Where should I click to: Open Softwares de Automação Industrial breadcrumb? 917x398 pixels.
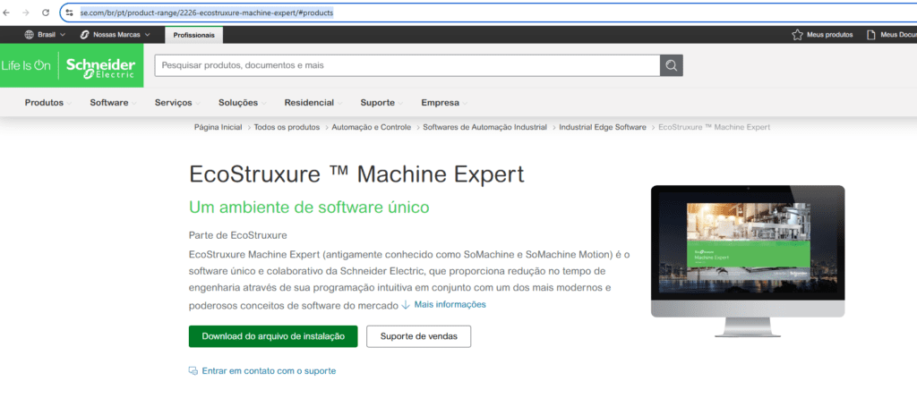(x=484, y=127)
